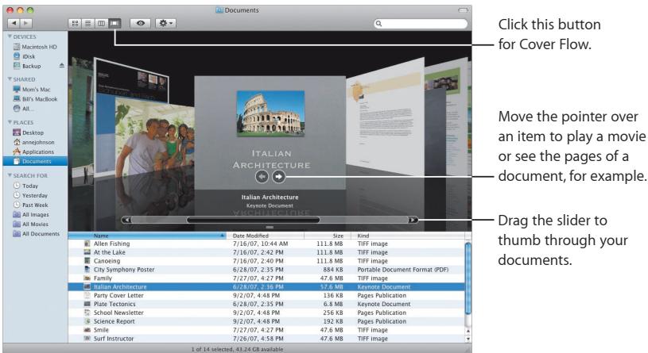Select Cover Flow view button
This screenshot has width=648, height=353.
click(x=114, y=24)
